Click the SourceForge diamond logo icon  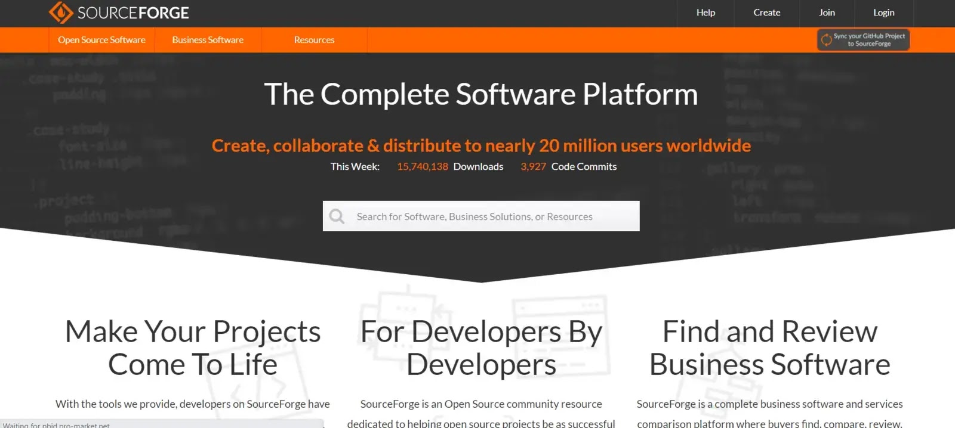pyautogui.click(x=61, y=13)
